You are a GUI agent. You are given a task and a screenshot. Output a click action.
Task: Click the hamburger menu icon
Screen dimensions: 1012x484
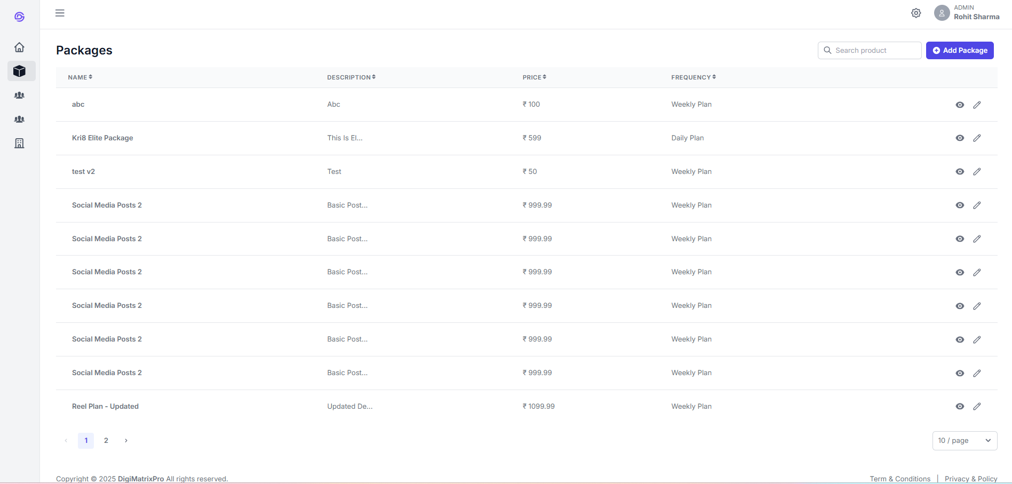[x=60, y=13]
